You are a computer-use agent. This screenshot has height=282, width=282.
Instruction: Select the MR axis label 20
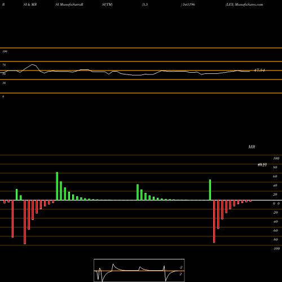(275, 195)
